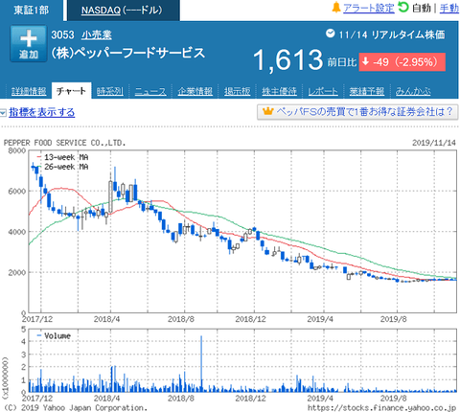
Task: Open the レポート tab
Action: (323, 91)
